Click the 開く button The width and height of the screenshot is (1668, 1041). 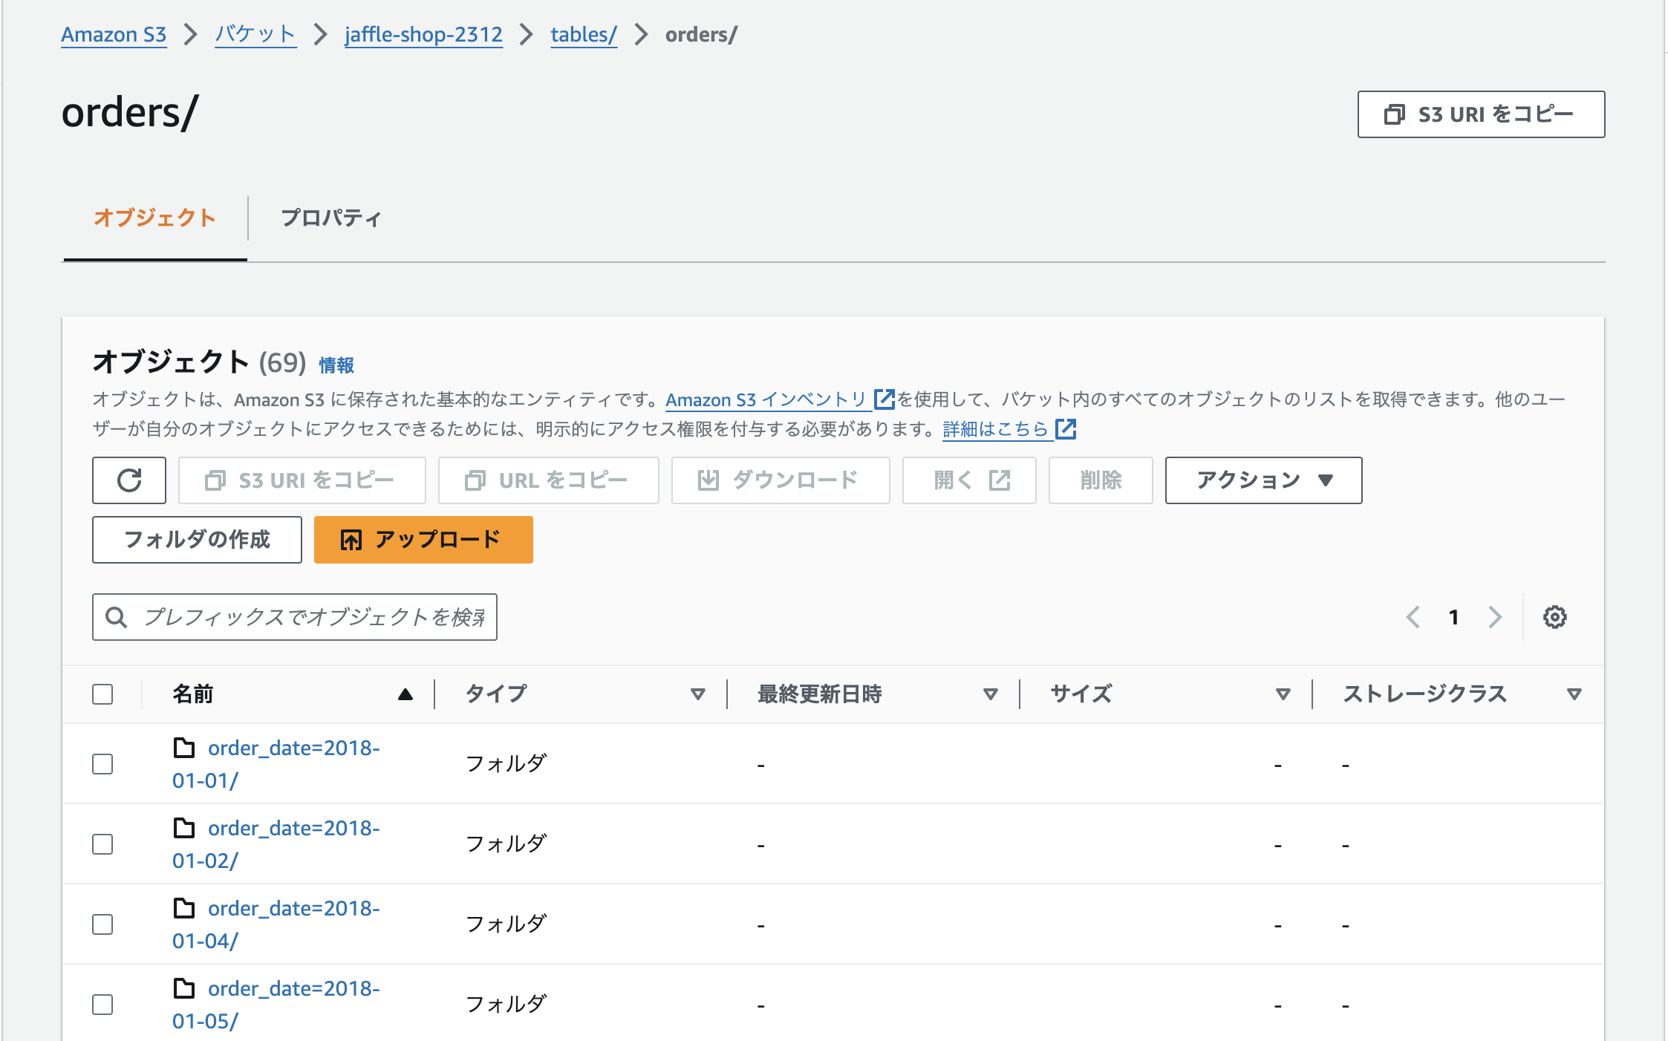[969, 480]
